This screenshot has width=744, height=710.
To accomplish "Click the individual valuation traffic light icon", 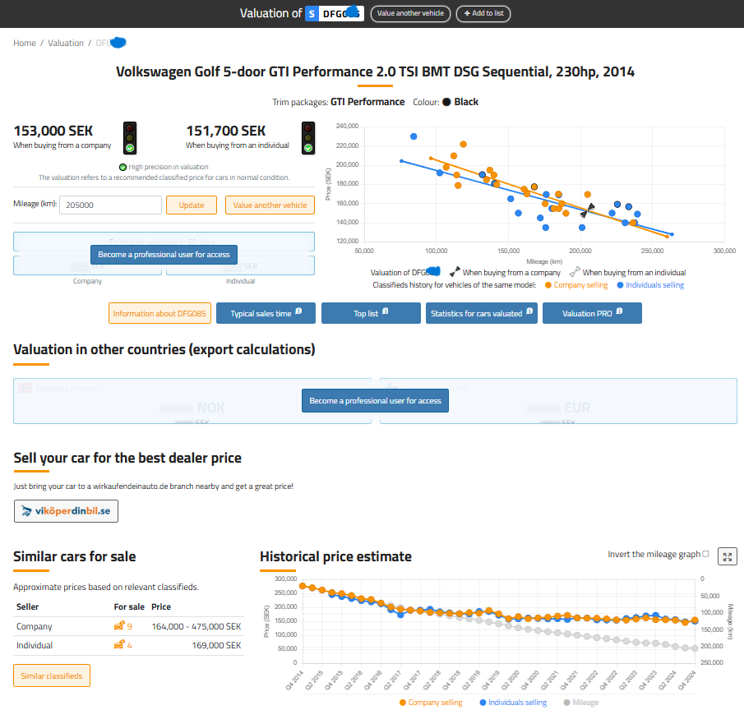I will click(308, 137).
